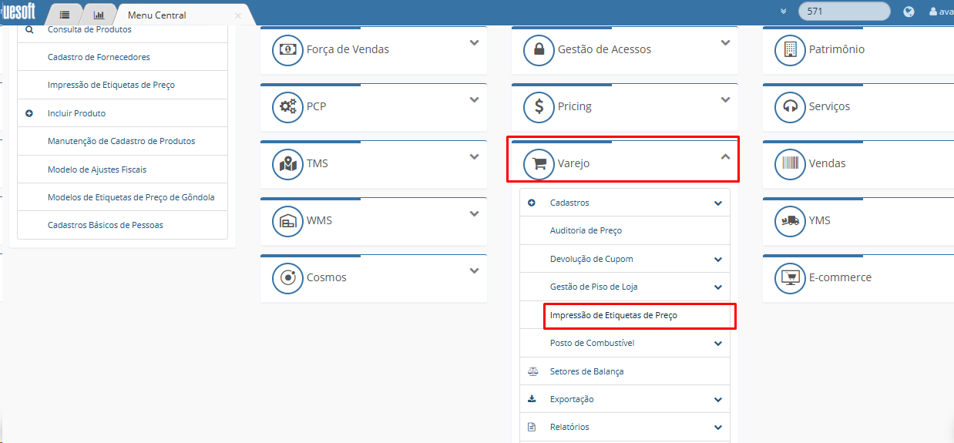This screenshot has width=954, height=443.
Task: Expand the Relatórios submenu
Action: pyautogui.click(x=717, y=428)
